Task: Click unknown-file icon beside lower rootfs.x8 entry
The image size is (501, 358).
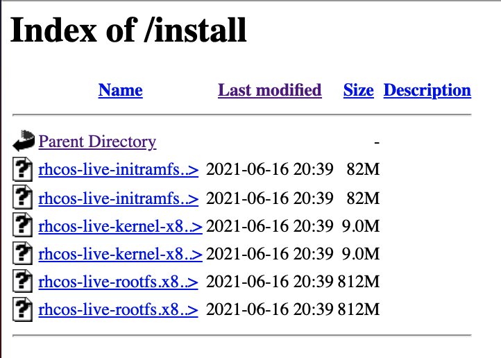Action: 22,309
